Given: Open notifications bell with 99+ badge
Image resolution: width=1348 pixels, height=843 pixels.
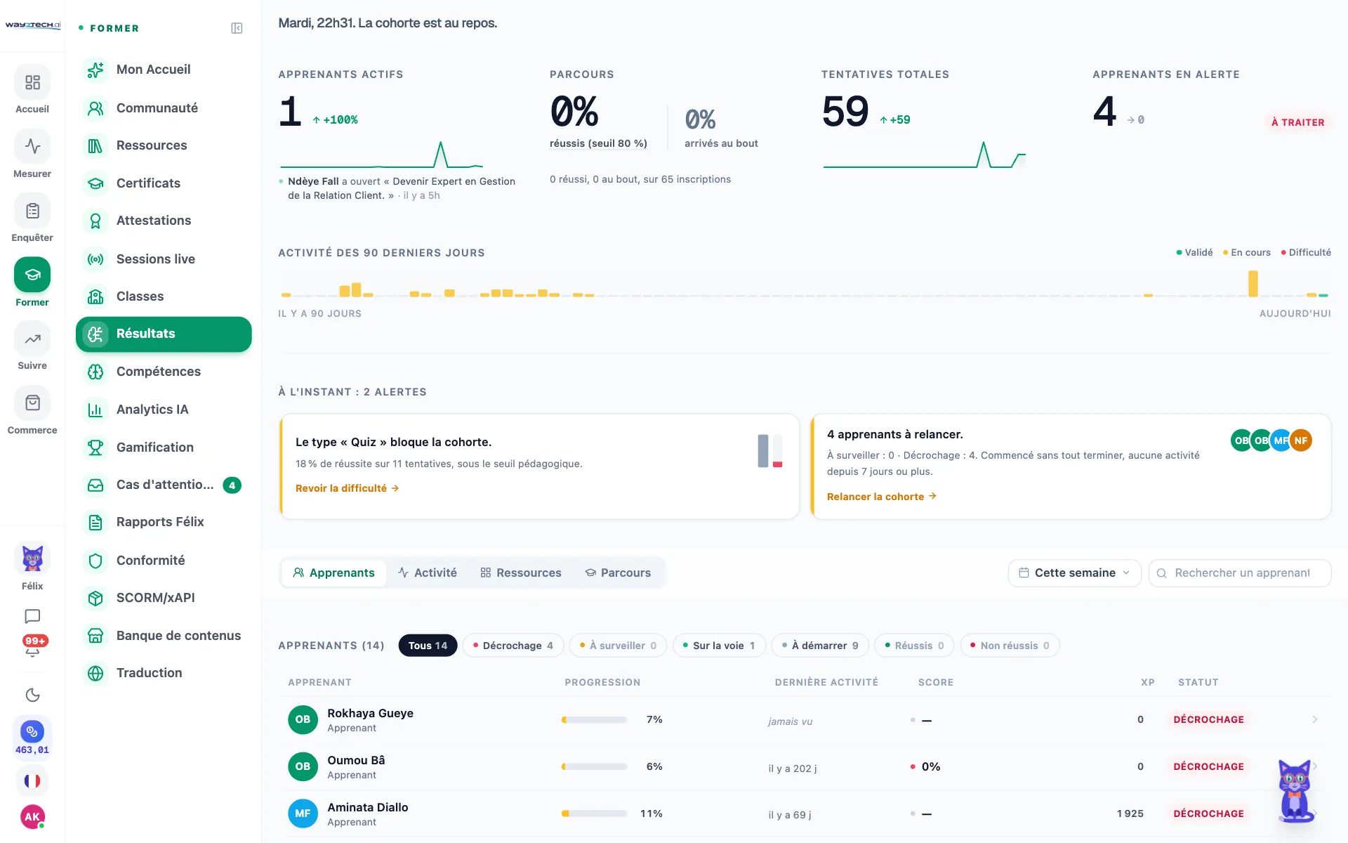Looking at the screenshot, I should [32, 646].
